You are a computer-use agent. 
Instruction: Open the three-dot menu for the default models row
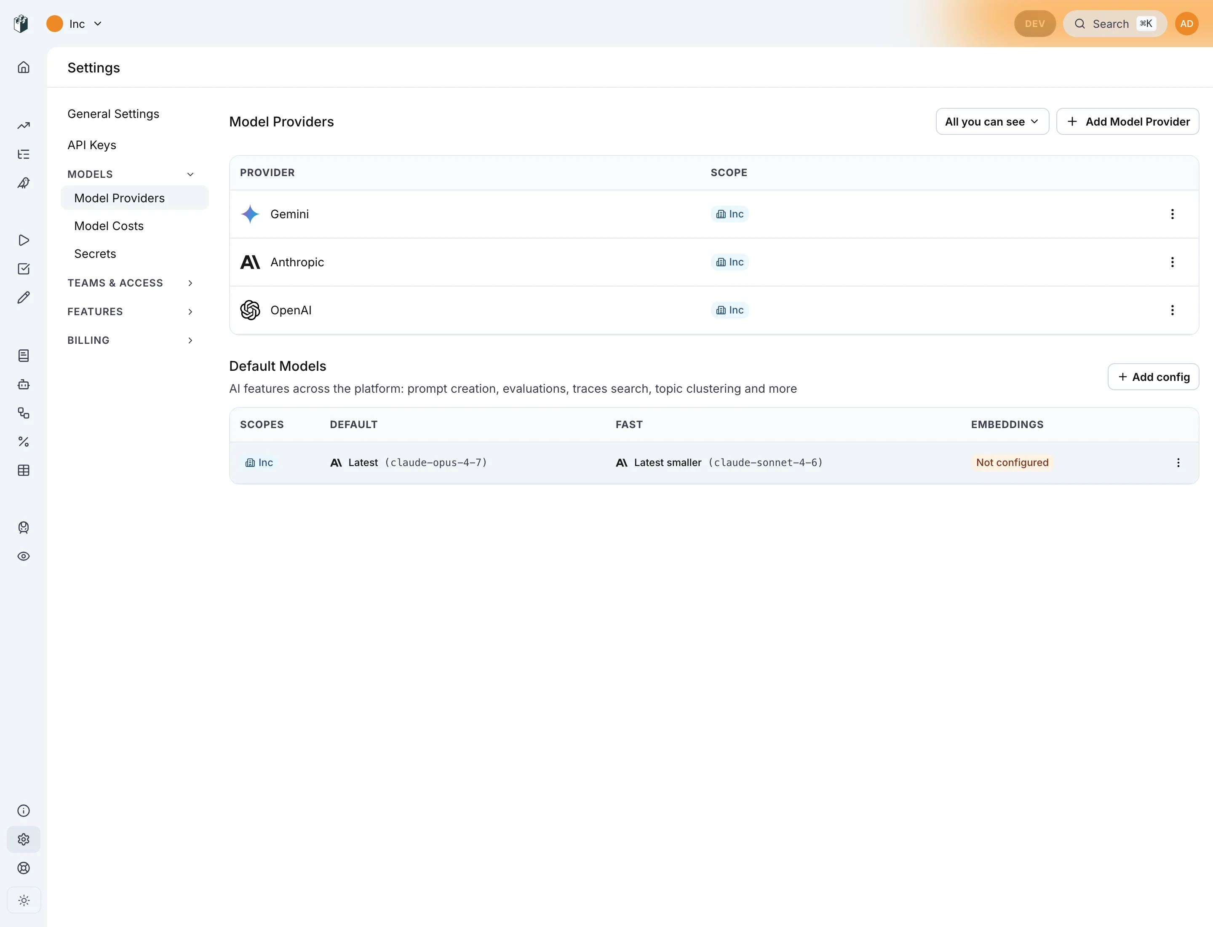[x=1179, y=463]
